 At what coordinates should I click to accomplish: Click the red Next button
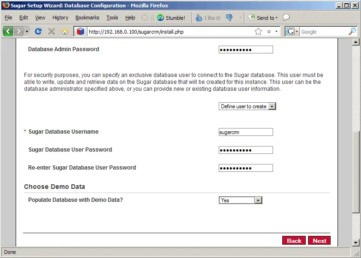(319, 240)
